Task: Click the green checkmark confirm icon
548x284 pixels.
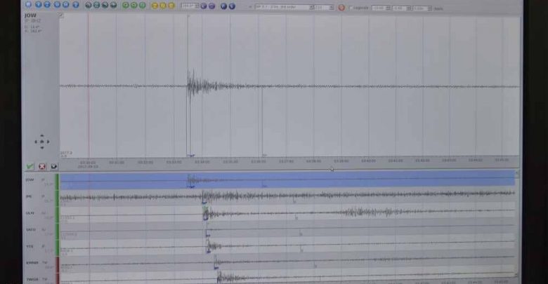Action: (30, 166)
